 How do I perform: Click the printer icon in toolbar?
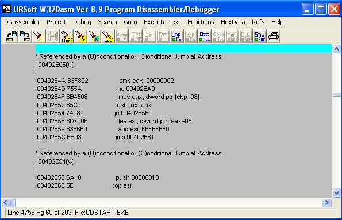(x=274, y=36)
